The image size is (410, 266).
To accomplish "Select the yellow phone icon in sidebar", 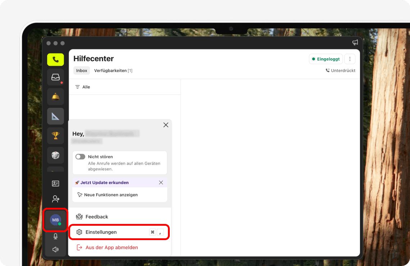I will [55, 59].
